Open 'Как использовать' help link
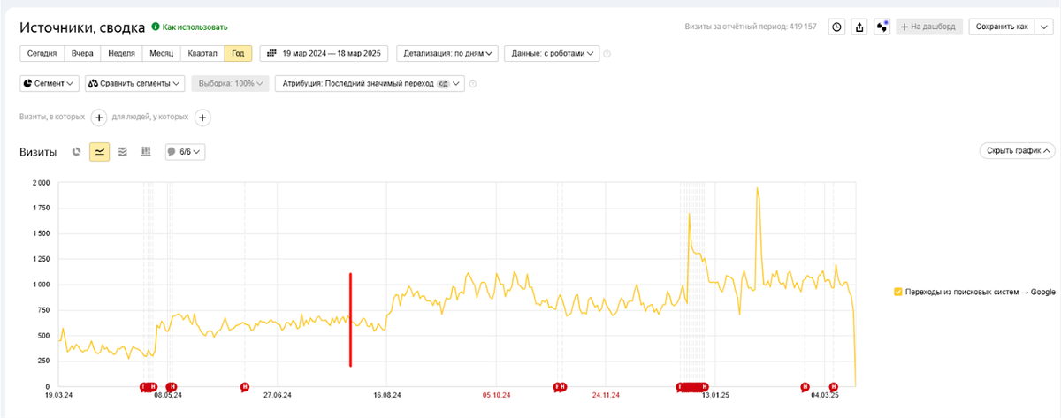 [x=195, y=27]
